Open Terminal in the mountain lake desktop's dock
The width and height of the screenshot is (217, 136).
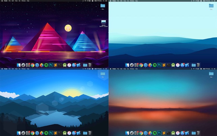(x=60, y=133)
